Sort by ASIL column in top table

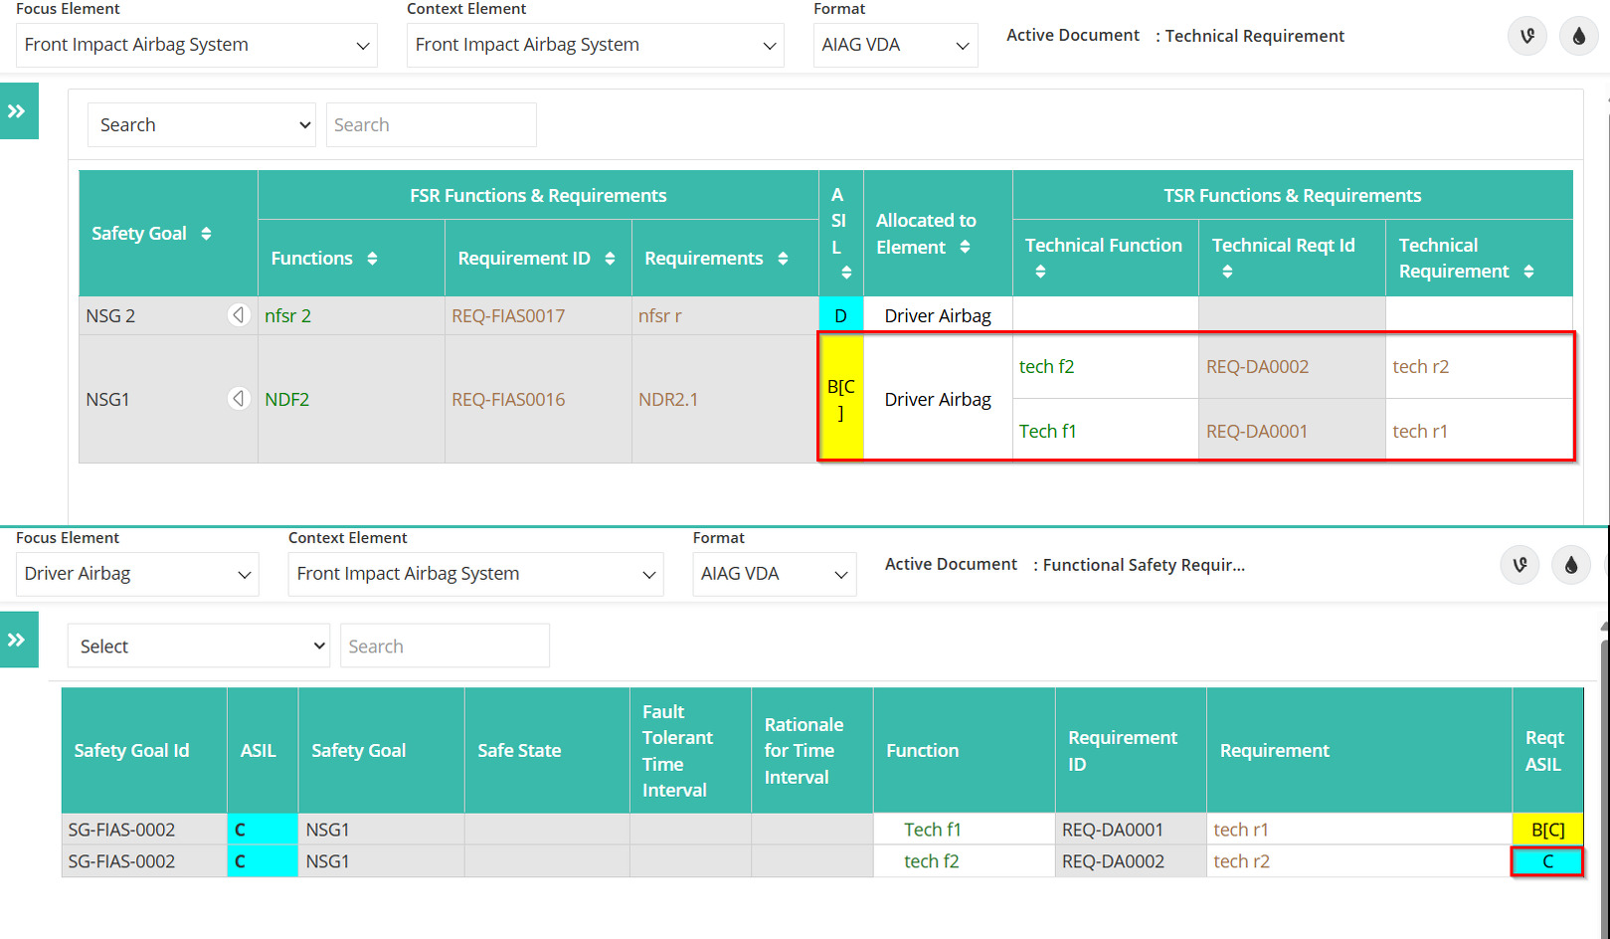(846, 273)
